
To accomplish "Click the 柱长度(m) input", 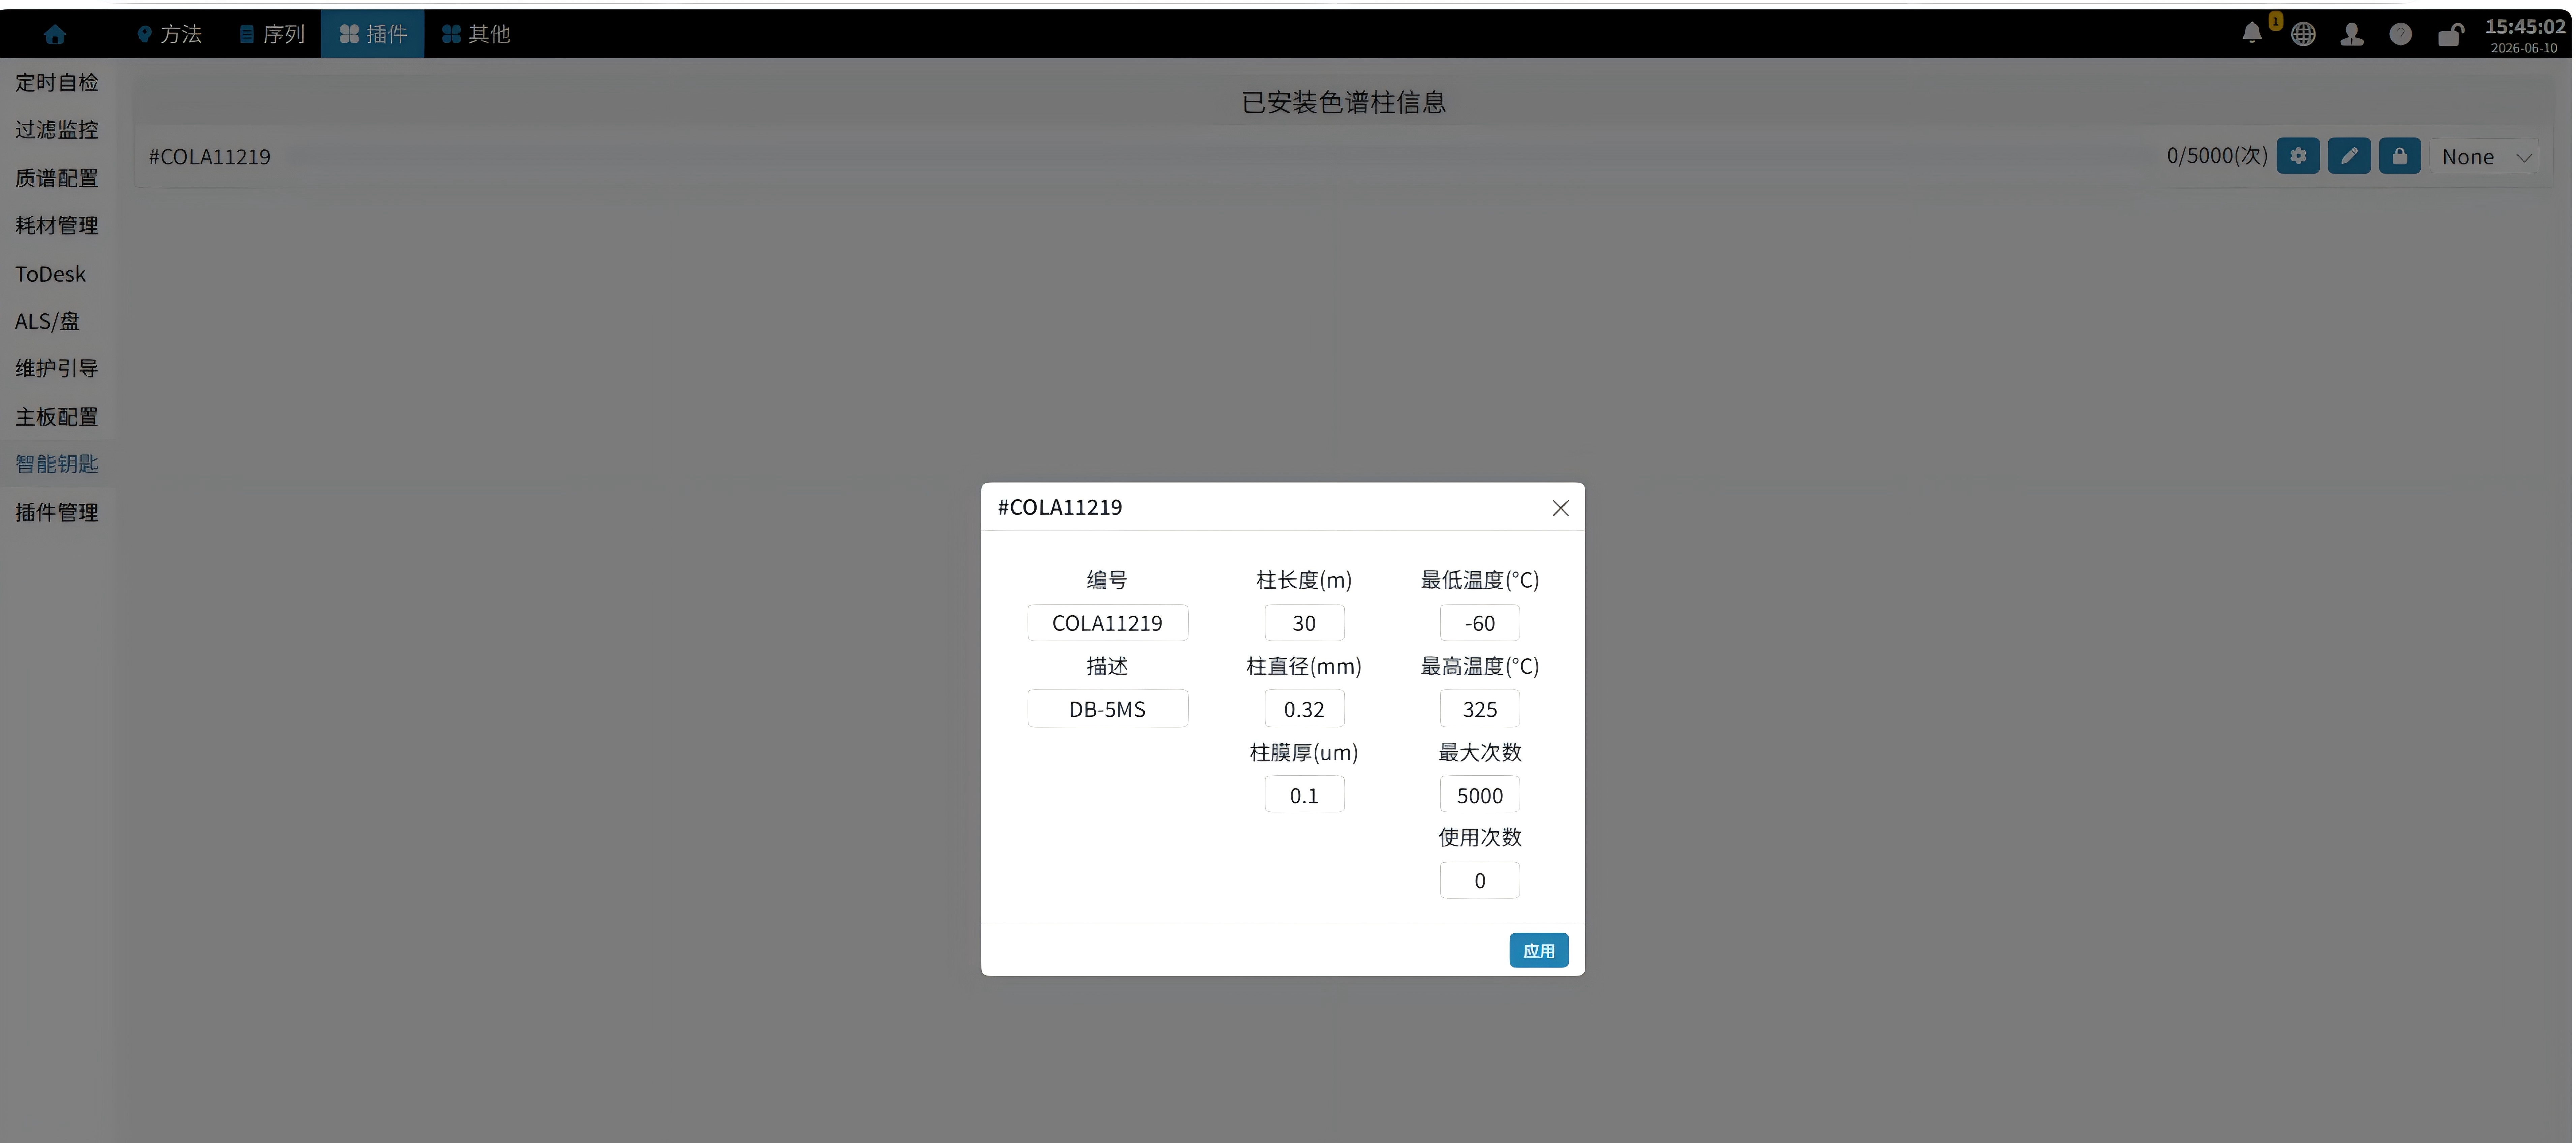I will [1304, 623].
